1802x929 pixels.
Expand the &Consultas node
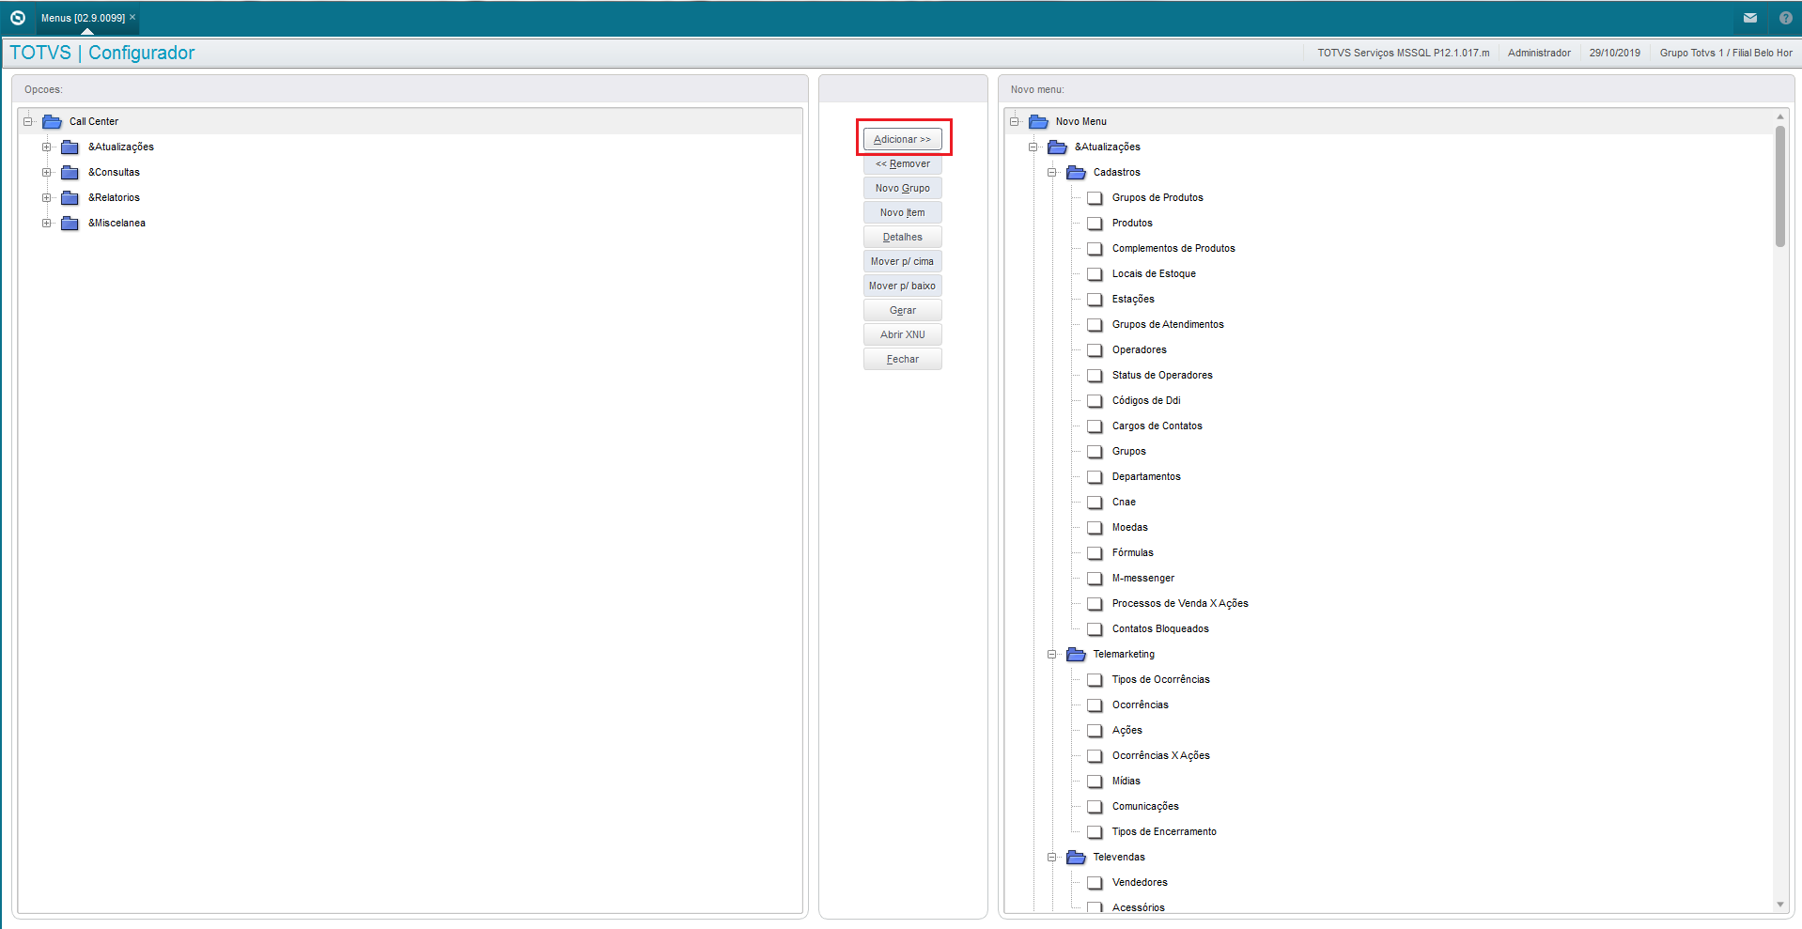point(47,172)
